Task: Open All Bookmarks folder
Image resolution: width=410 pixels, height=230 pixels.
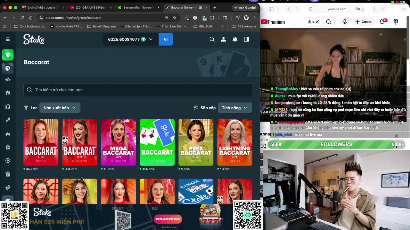Action: pos(244,27)
